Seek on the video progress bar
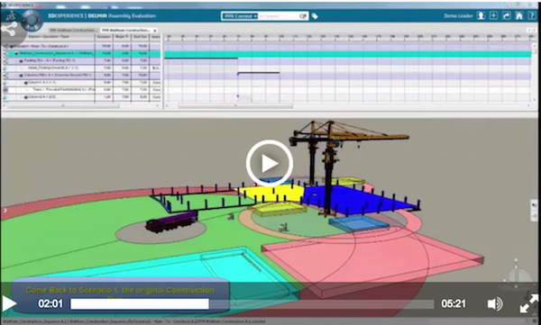The height and width of the screenshot is (325, 541). click(252, 304)
